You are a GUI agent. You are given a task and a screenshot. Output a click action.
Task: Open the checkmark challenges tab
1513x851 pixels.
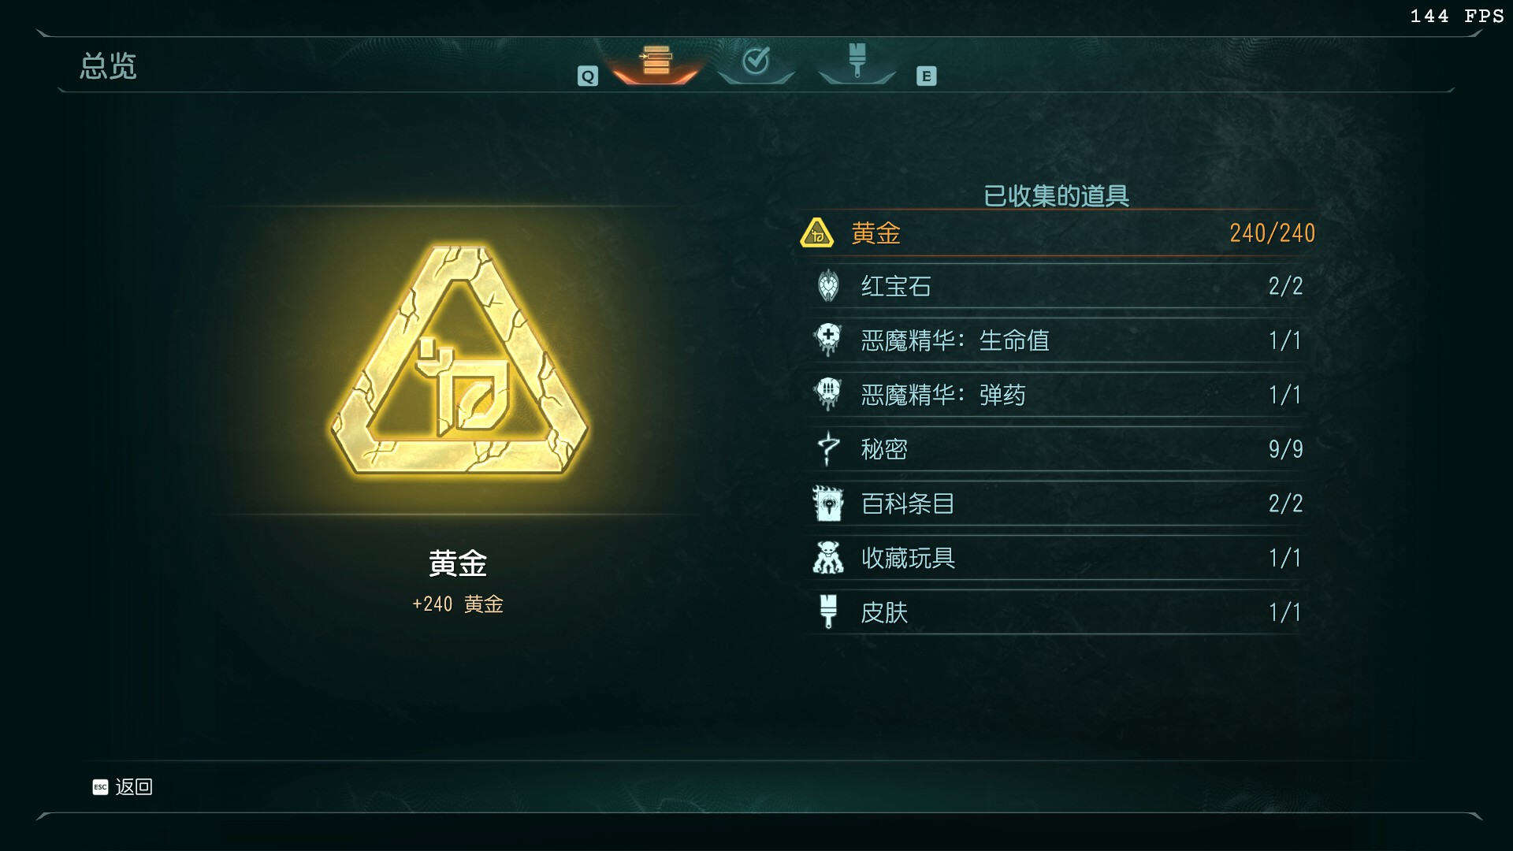756,62
